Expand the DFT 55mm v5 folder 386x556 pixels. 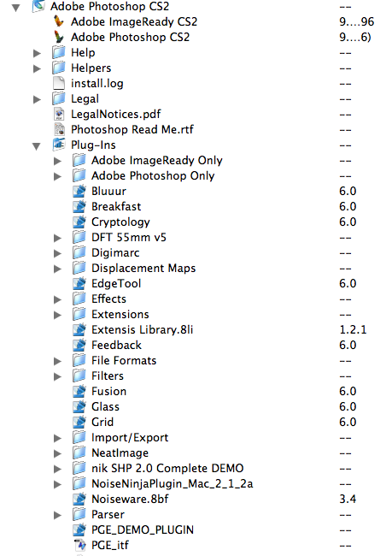pos(57,238)
